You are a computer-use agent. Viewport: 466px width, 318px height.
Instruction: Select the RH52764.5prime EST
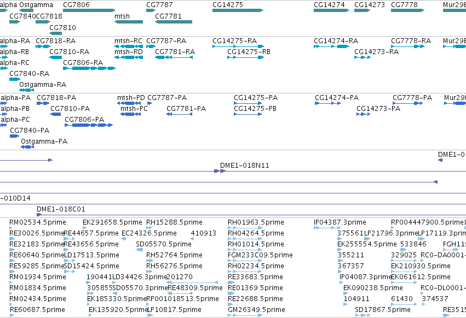(150, 261)
